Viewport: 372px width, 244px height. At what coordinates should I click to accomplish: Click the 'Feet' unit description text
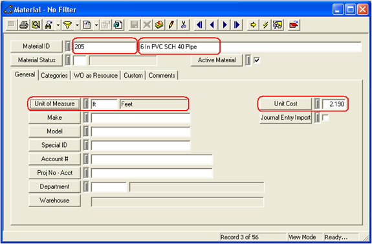127,104
